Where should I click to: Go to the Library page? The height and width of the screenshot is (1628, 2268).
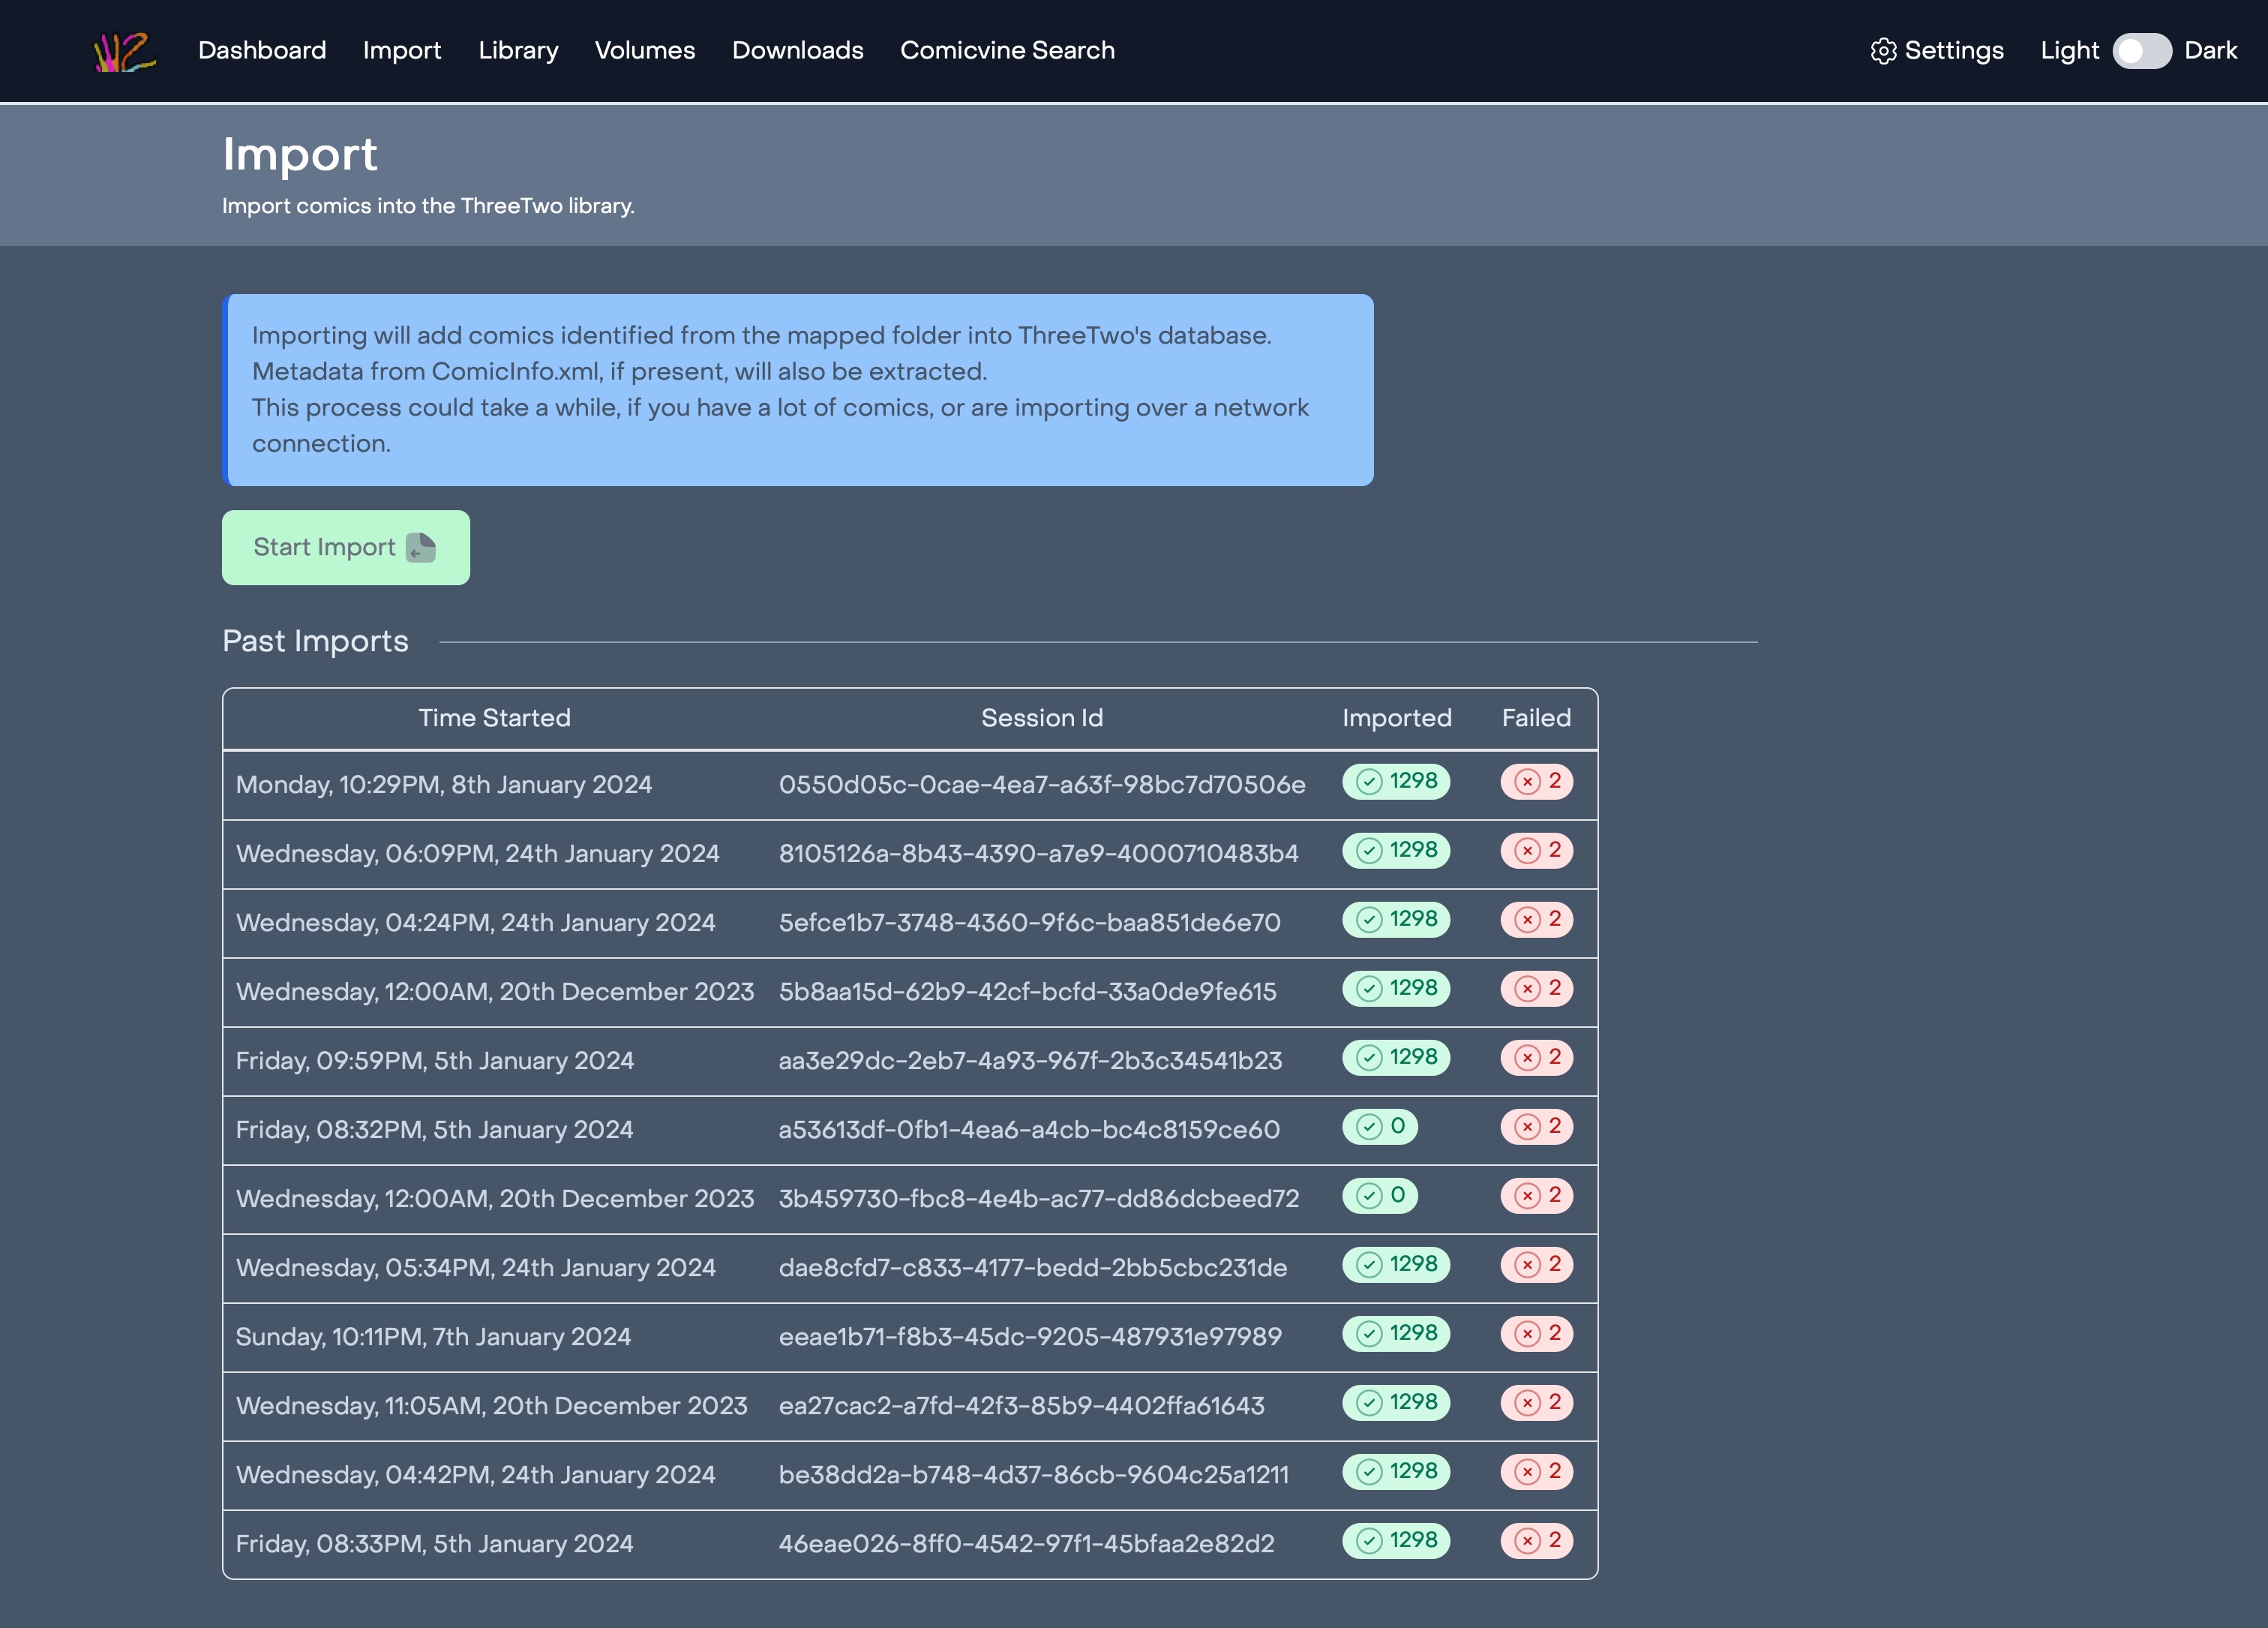pyautogui.click(x=518, y=51)
